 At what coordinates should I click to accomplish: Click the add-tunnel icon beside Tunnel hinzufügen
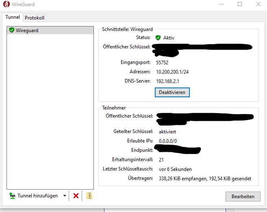pos(12,196)
